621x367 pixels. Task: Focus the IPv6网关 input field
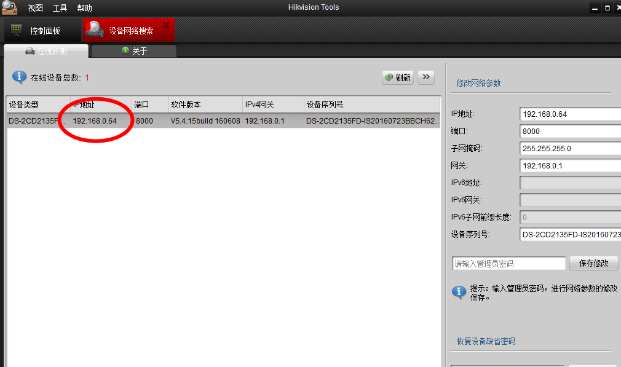(571, 200)
